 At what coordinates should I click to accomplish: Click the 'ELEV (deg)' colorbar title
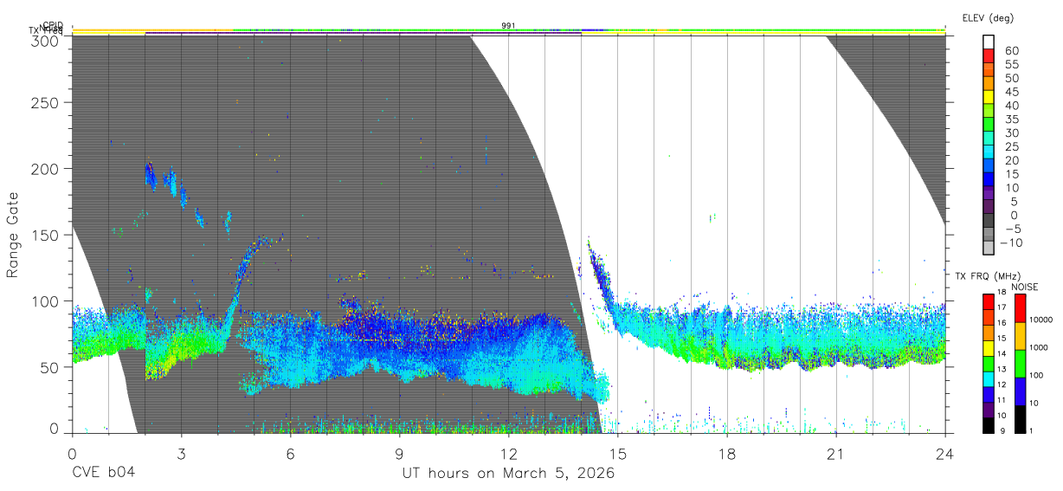click(x=988, y=17)
